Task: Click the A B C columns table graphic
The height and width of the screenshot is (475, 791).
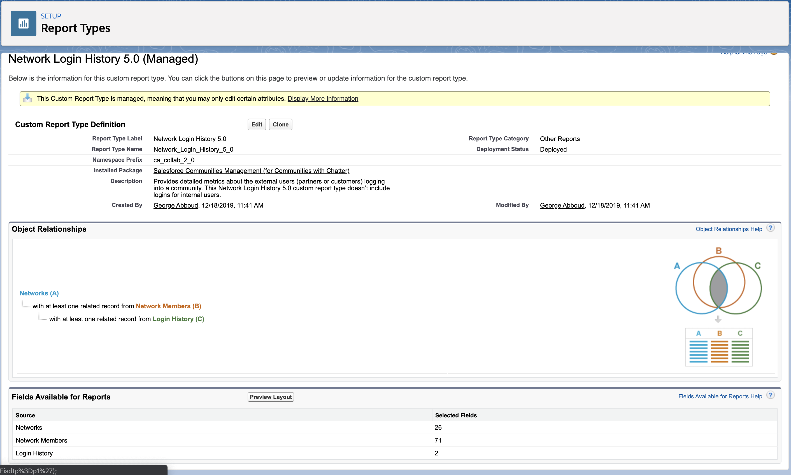Action: pyautogui.click(x=718, y=347)
